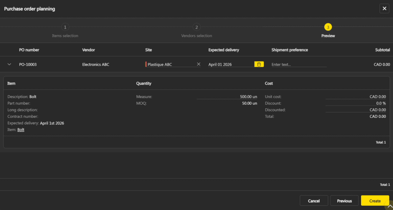
Task: Clear the Plastique ABC site selection
Action: 198,64
